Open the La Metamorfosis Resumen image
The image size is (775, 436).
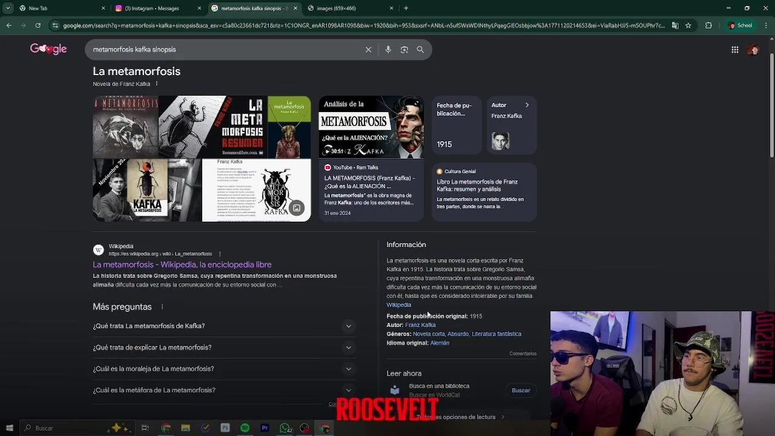(213, 127)
